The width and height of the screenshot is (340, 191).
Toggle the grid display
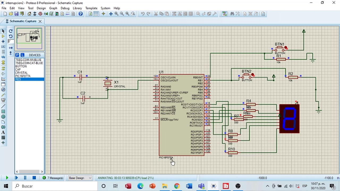pyautogui.click(x=96, y=14)
